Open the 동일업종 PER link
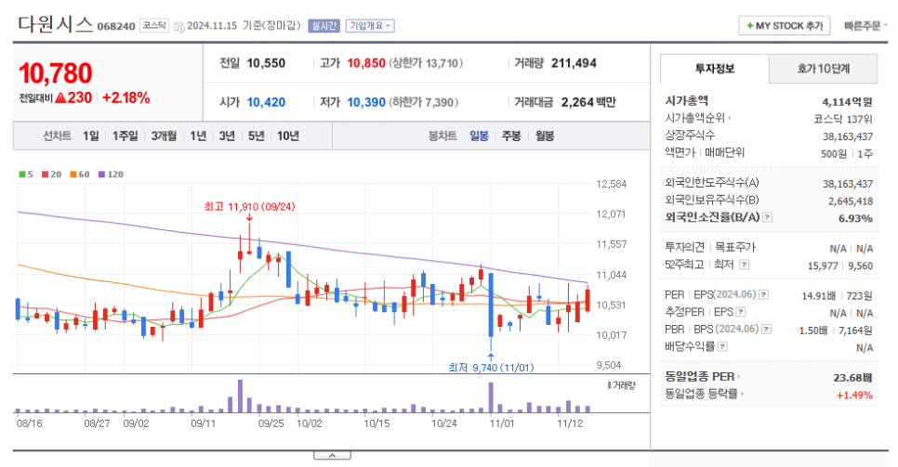This screenshot has height=467, width=898. [700, 377]
